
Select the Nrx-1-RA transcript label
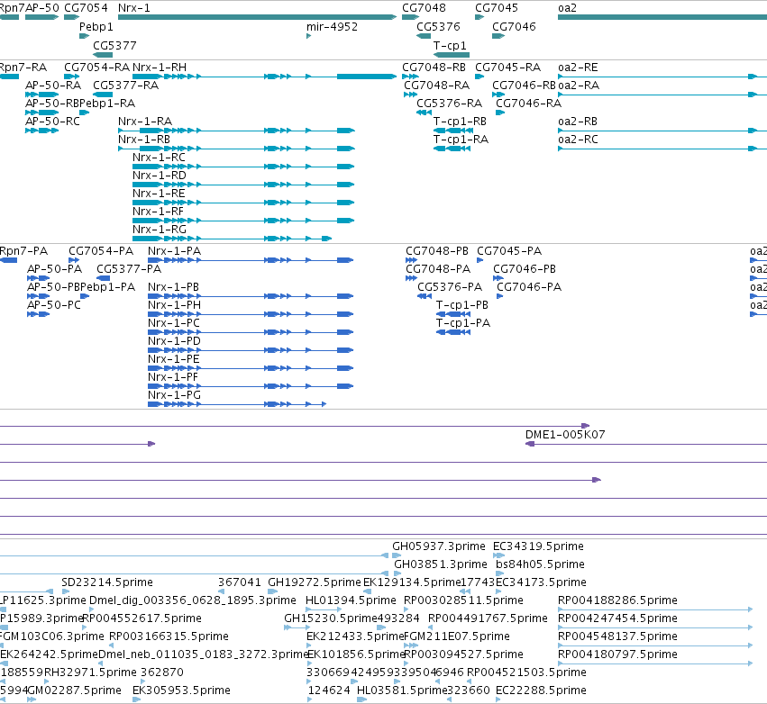(145, 122)
